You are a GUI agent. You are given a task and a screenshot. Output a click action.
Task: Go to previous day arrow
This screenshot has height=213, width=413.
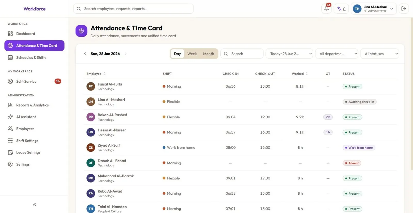(85, 54)
